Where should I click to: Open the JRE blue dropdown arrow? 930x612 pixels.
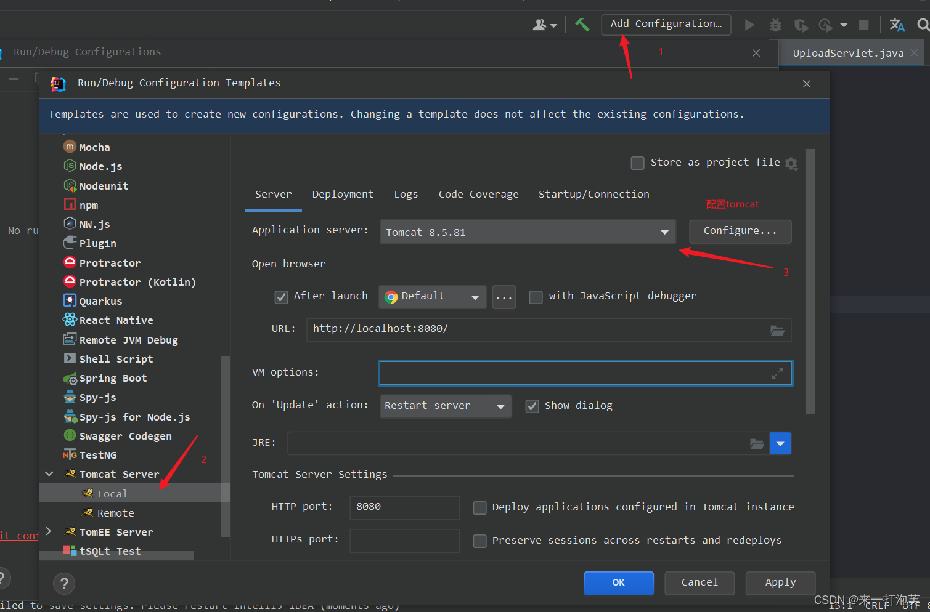click(780, 443)
